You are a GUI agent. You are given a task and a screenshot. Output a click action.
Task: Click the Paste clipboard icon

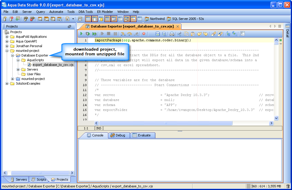coord(193,34)
